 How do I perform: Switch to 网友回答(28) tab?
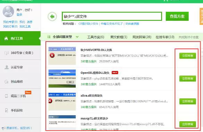coord(142,37)
